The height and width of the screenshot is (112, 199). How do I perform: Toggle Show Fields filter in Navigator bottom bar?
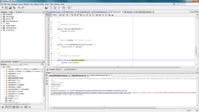(6, 107)
